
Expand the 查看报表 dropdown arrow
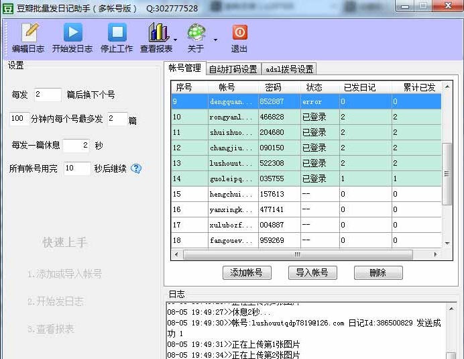click(x=176, y=40)
